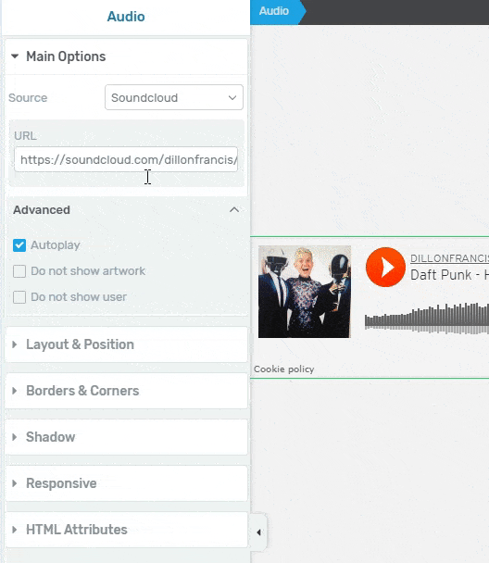Open the DILLONFRANCIS user link

449,258
